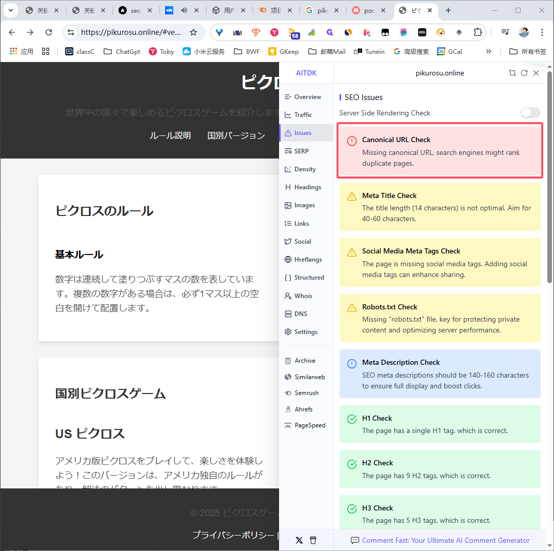This screenshot has width=554, height=551.
Task: Open the Chrome three-dot menu
Action: 542,32
